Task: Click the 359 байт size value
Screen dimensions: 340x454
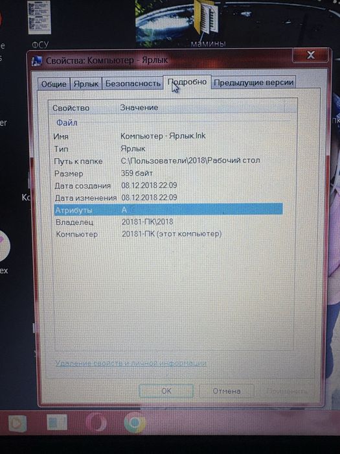Action: tap(137, 173)
